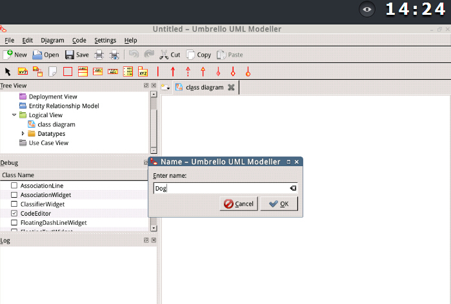Select Entity Relationship Model in the tree
The image size is (451, 304).
point(64,106)
